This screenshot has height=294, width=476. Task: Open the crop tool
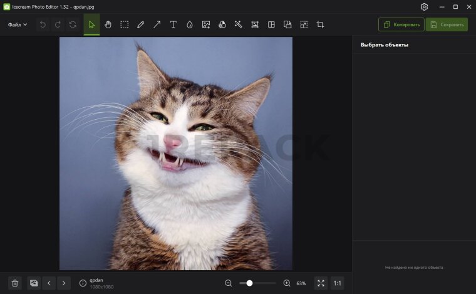(x=320, y=24)
